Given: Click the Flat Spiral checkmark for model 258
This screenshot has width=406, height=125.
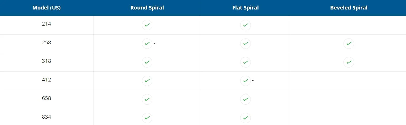Looking at the screenshot, I should [246, 44].
